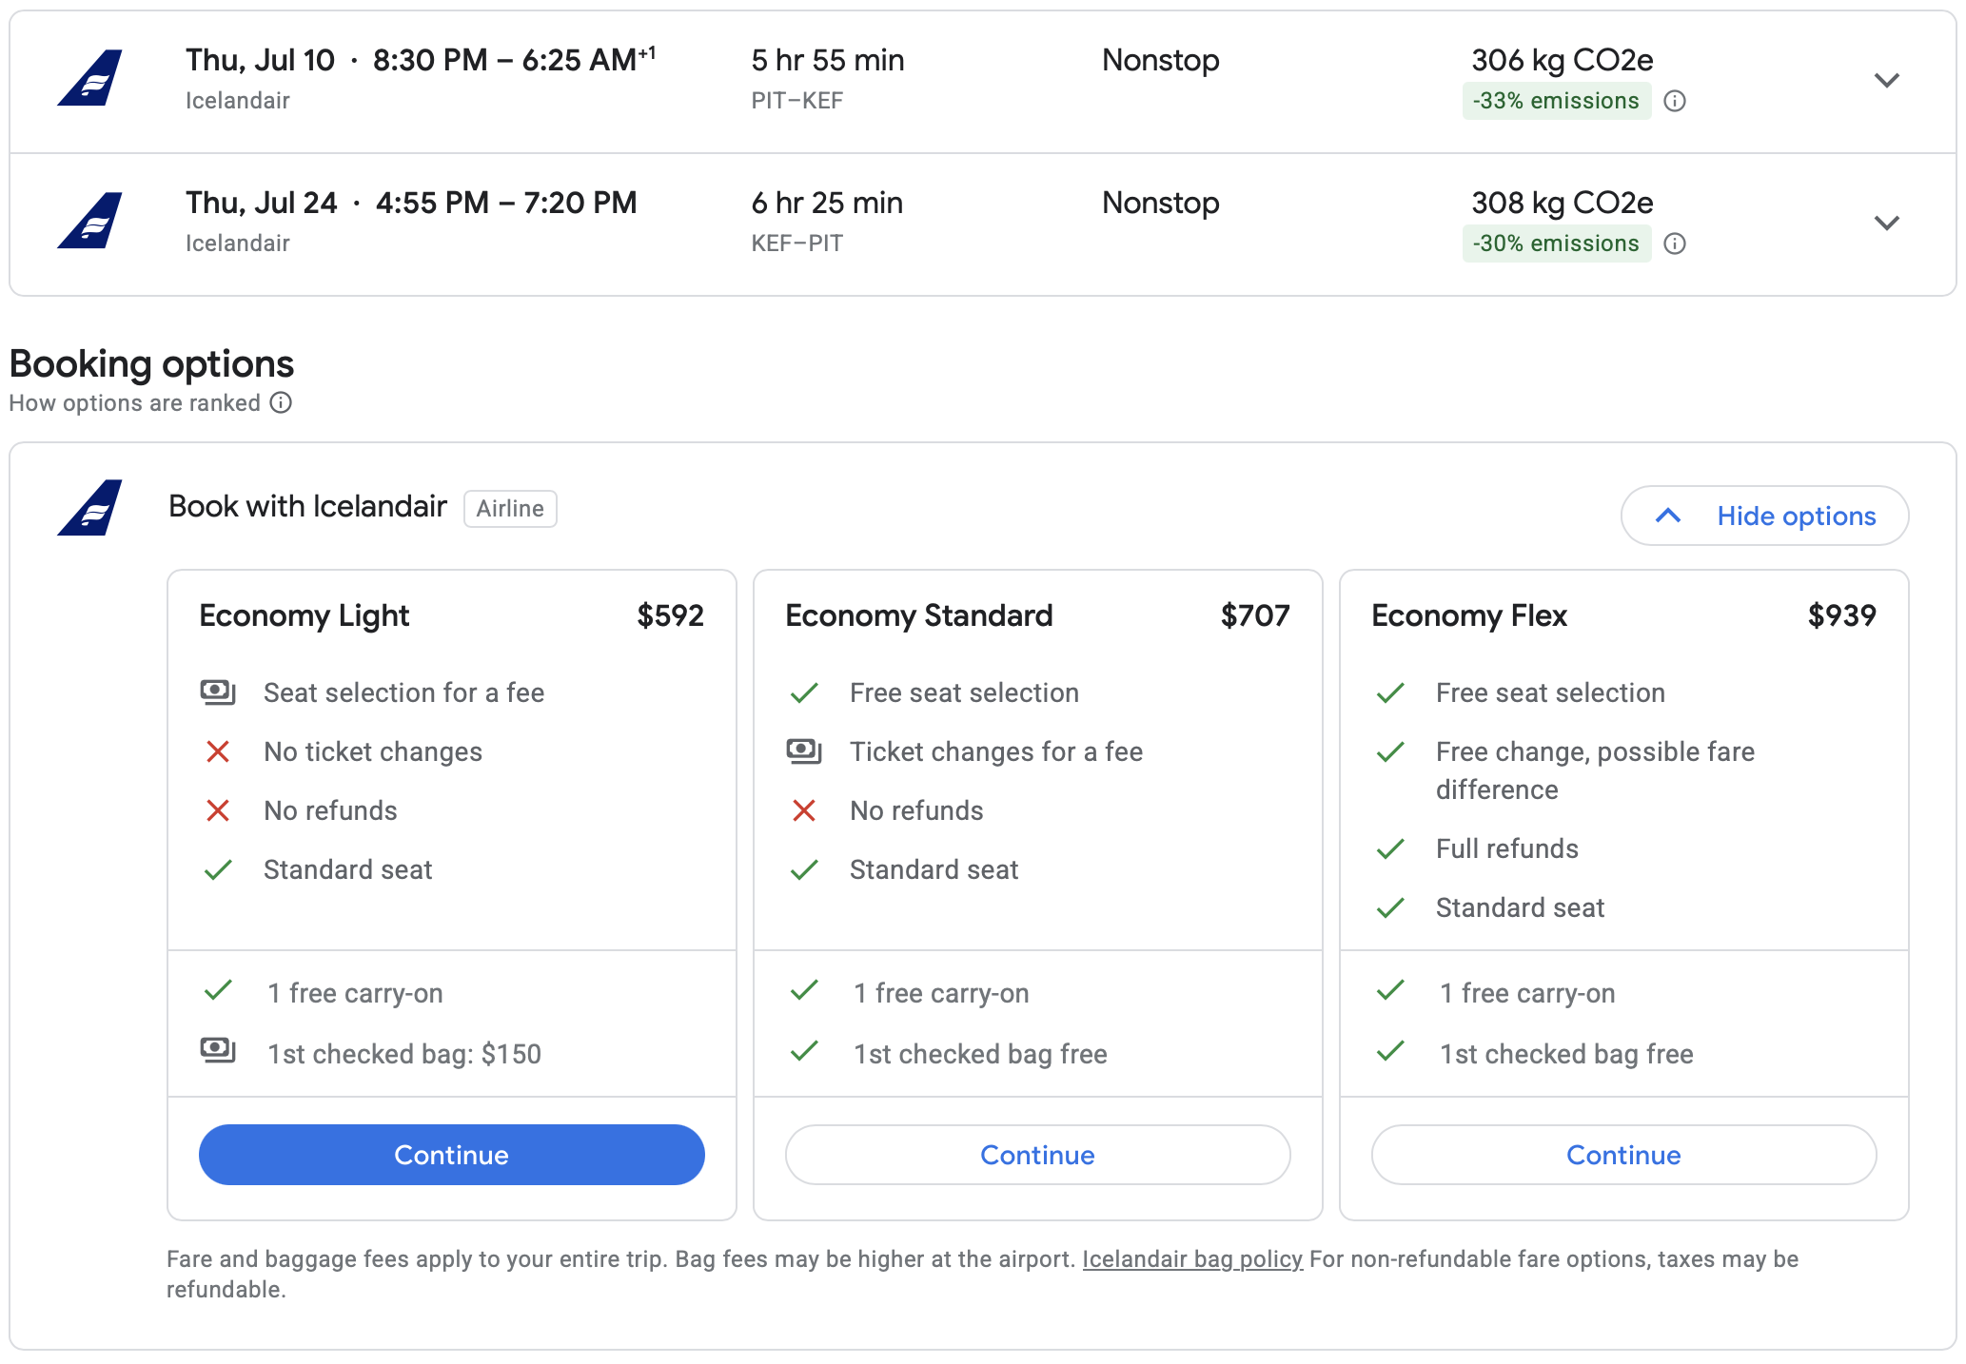This screenshot has height=1364, width=1966.
Task: Click the Icelandair logo on Jul 10 flight
Action: (x=89, y=78)
